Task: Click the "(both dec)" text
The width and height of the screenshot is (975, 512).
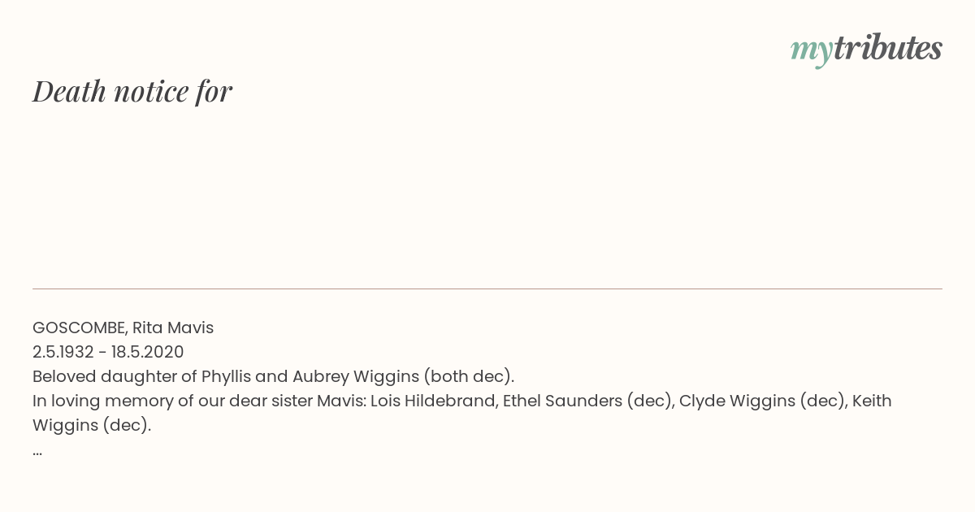Action: pyautogui.click(x=469, y=377)
